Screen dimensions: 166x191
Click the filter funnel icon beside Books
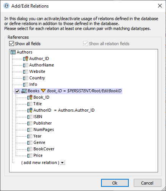[x=43, y=91]
